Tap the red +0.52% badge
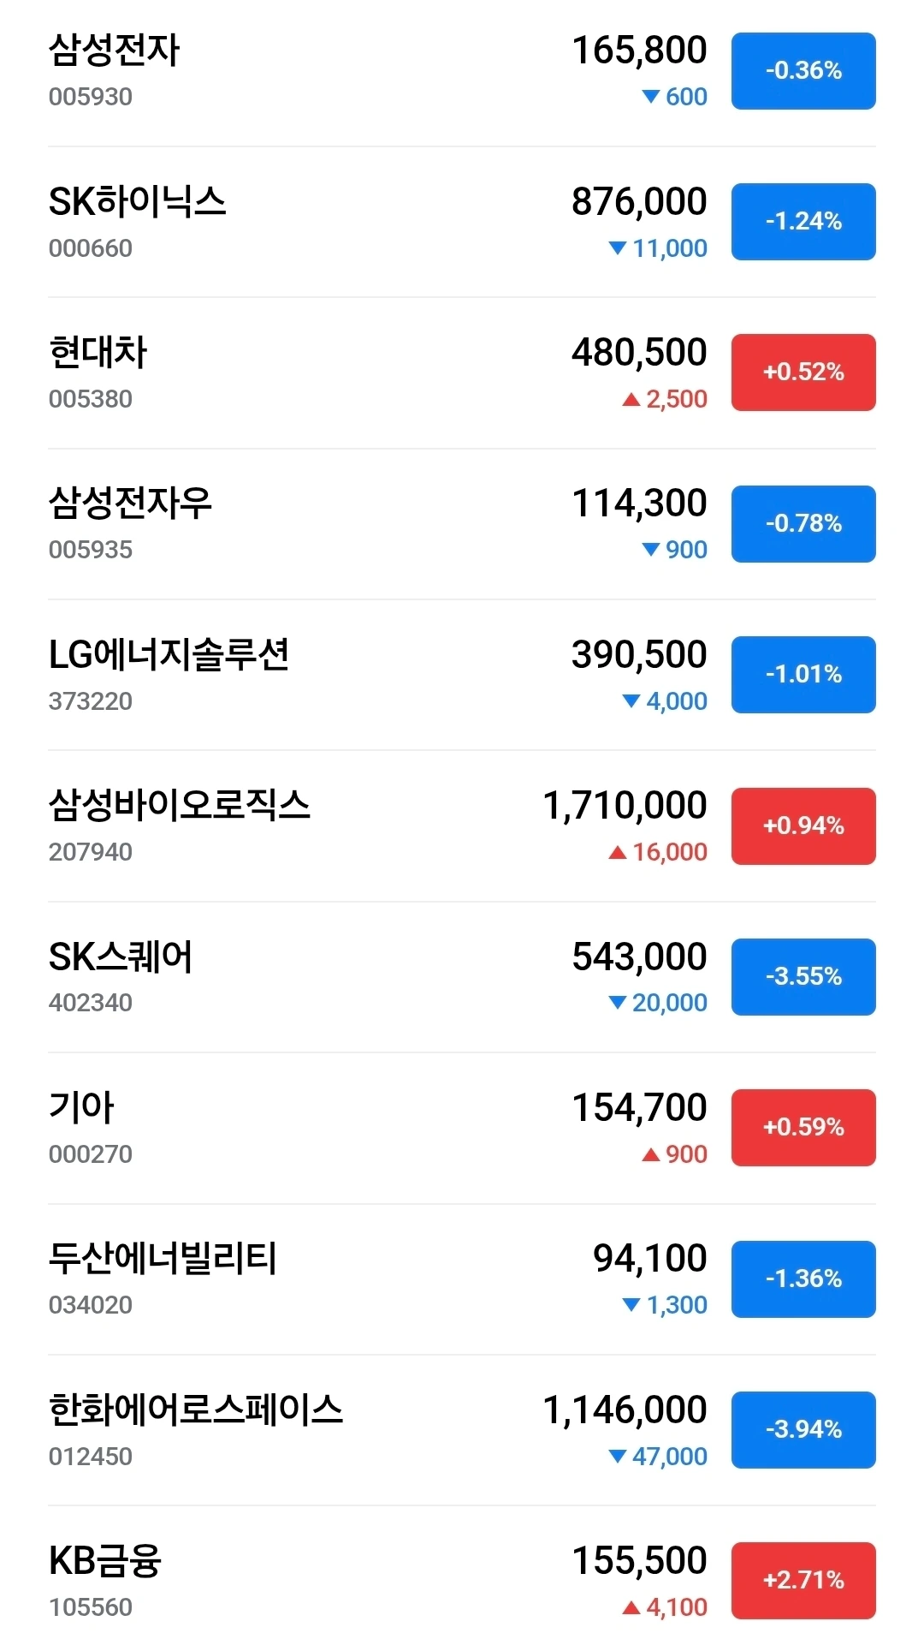Image resolution: width=924 pixels, height=1645 pixels. point(803,373)
